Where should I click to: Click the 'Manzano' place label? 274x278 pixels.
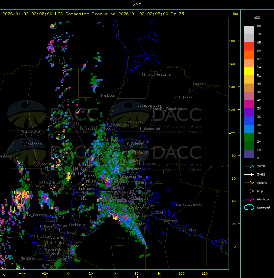coord(28,258)
